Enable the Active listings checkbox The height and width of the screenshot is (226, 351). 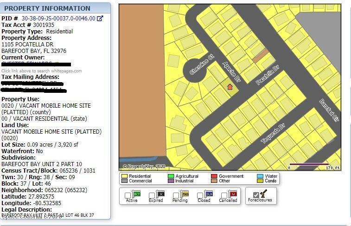128,195
